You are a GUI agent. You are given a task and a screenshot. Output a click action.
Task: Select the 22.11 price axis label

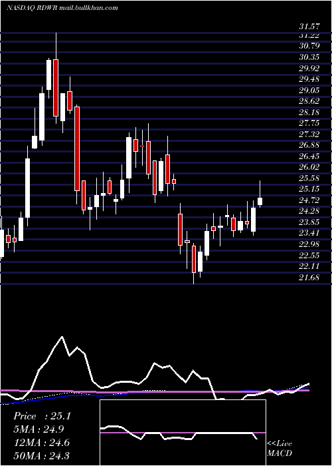point(309,266)
